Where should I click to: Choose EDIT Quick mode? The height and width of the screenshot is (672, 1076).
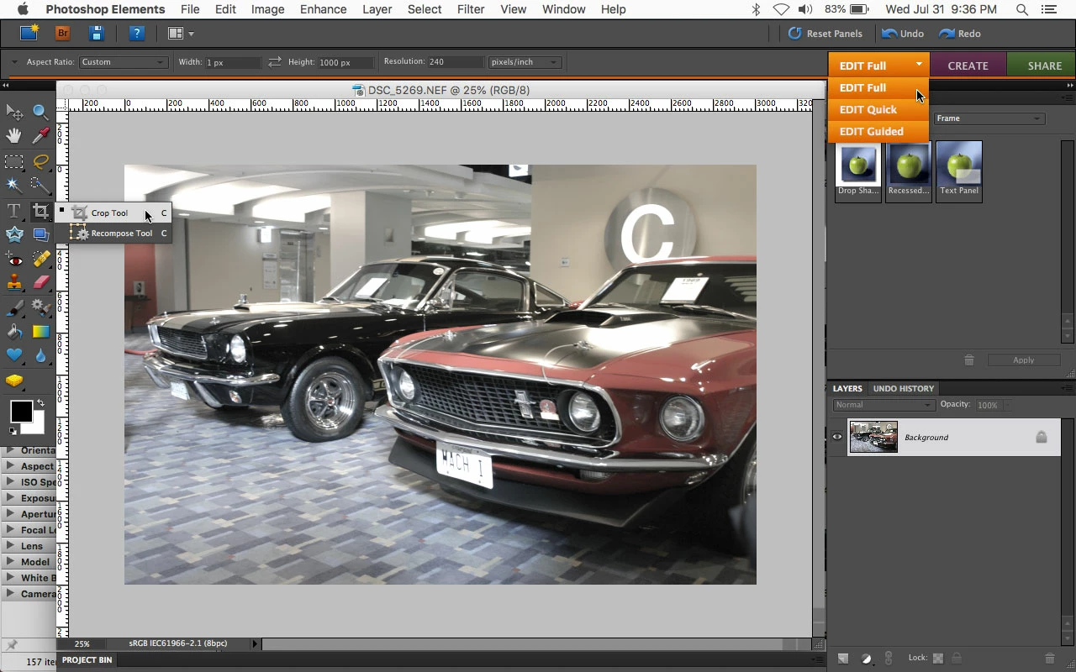(x=878, y=109)
